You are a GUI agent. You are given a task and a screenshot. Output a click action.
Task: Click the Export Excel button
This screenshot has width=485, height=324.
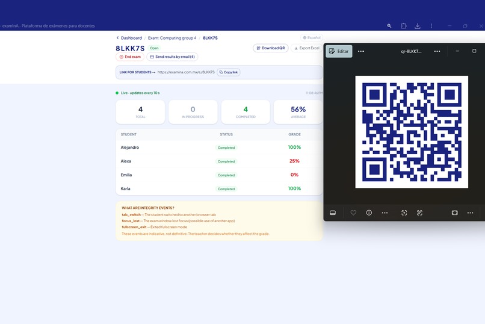(x=306, y=48)
